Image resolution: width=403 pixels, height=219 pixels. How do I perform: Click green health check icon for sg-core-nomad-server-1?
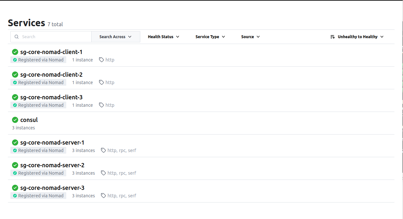pos(15,142)
